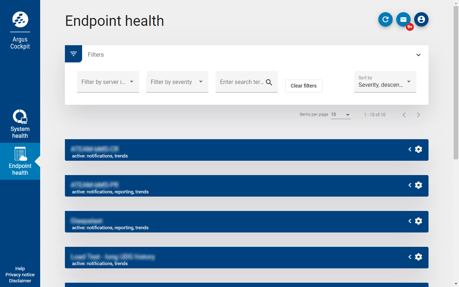Change Items per page dropdown
459x287 pixels.
coord(341,115)
